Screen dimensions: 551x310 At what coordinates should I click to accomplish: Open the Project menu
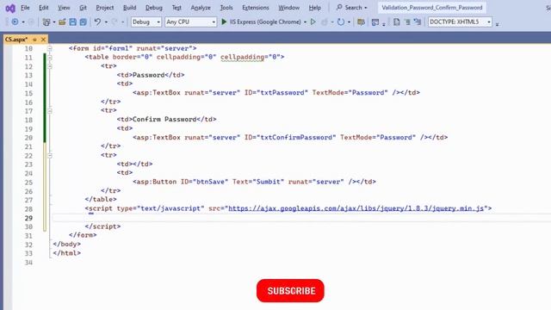[x=105, y=8]
